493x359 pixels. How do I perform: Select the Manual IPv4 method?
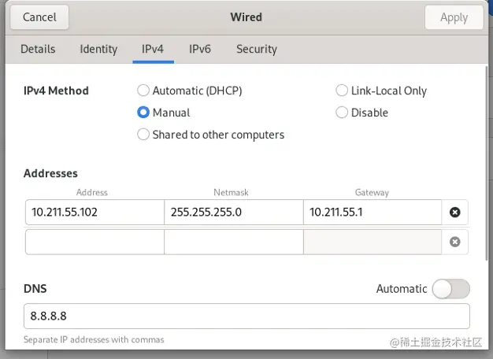coord(143,113)
